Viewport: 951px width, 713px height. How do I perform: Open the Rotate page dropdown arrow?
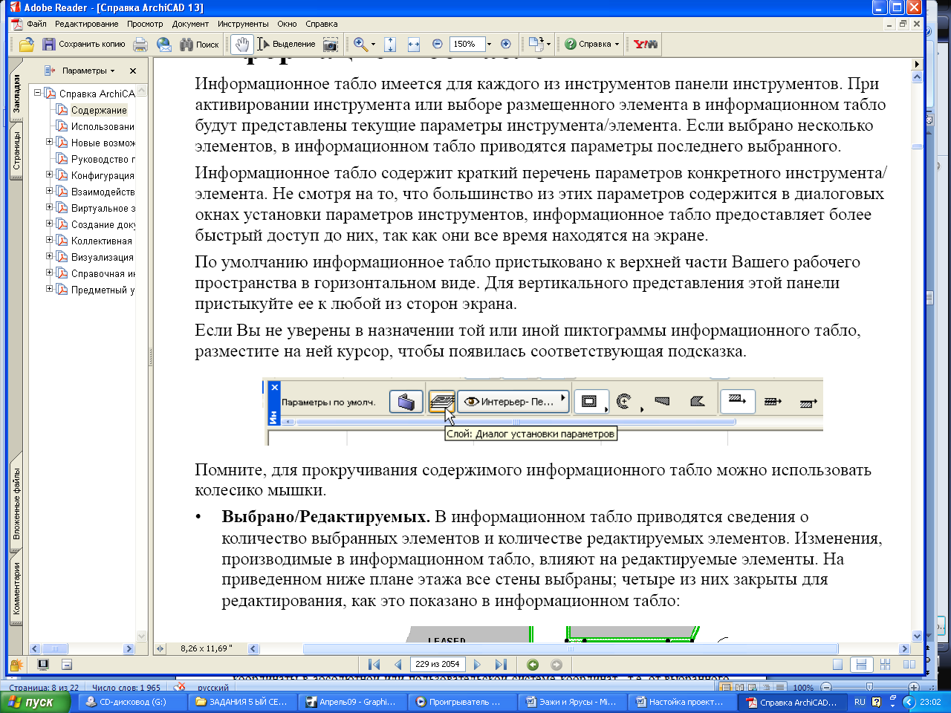point(548,45)
